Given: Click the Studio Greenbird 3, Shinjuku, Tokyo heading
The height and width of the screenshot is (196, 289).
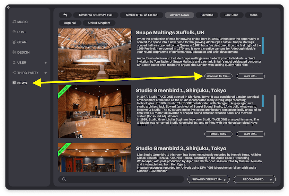Looking at the screenshot, I should pyautogui.click(x=181, y=148).
